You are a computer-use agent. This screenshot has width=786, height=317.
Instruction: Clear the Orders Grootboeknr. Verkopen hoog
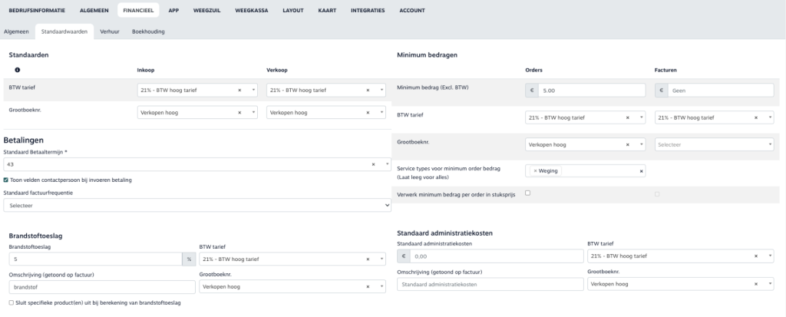tap(629, 144)
